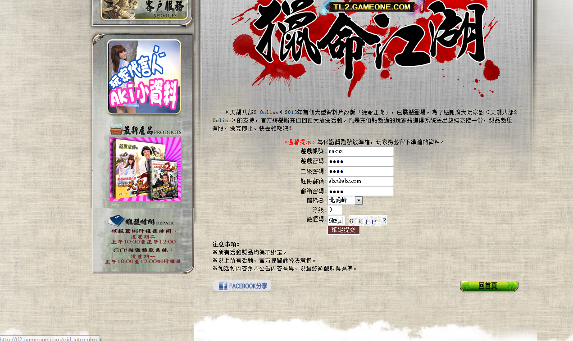Expand the 服務器 server dropdown arrow

(x=359, y=200)
